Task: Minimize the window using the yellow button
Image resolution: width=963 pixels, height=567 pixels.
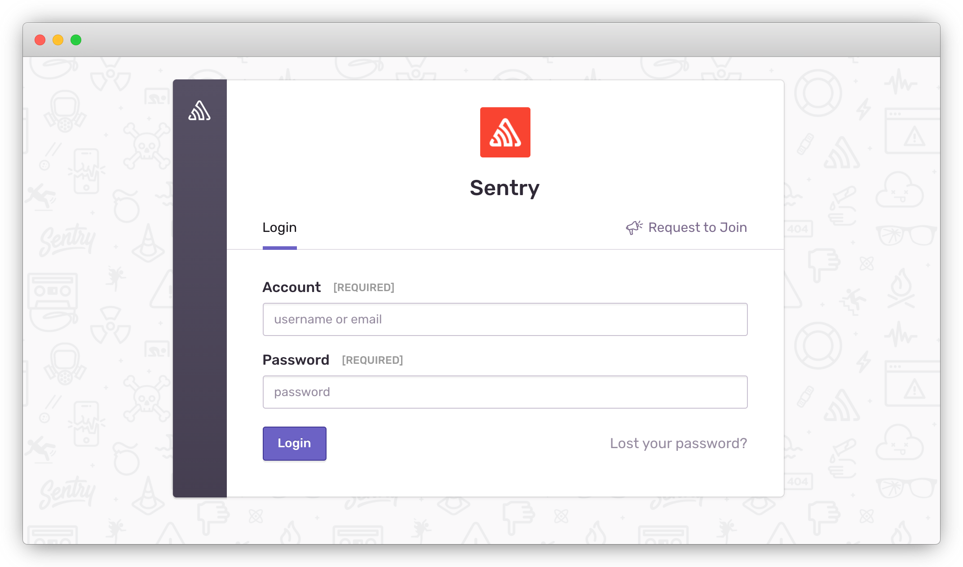Action: coord(58,40)
